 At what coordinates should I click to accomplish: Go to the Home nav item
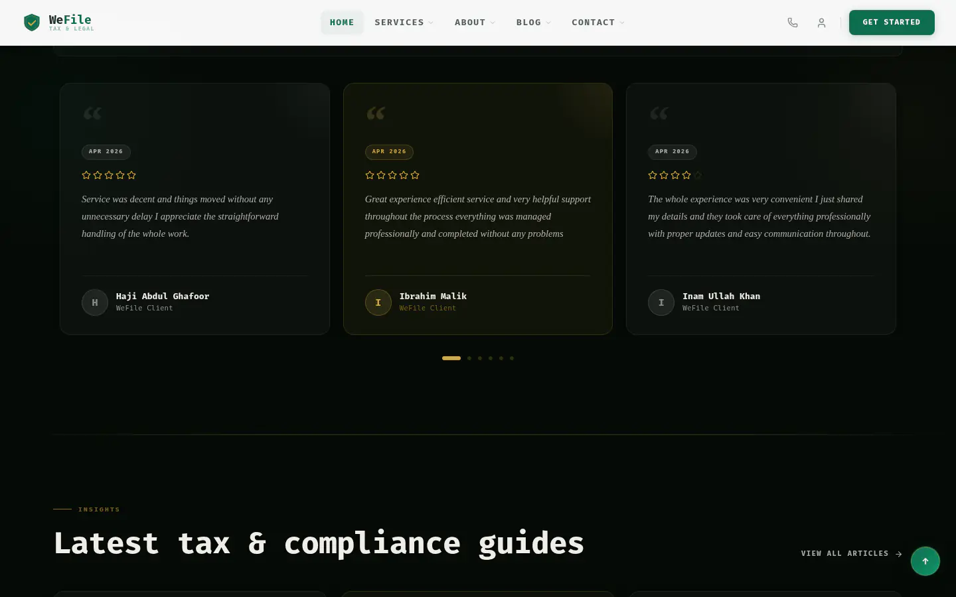click(342, 23)
